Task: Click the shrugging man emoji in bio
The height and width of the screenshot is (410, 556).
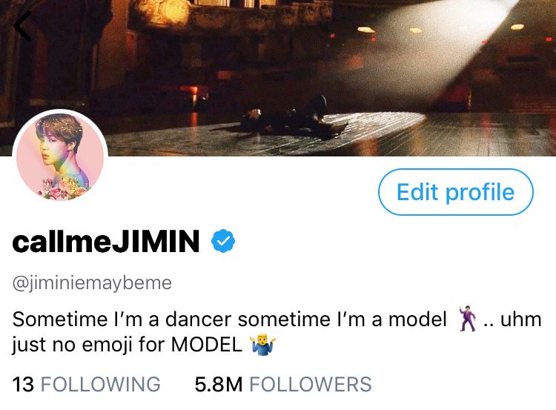Action: [x=262, y=344]
